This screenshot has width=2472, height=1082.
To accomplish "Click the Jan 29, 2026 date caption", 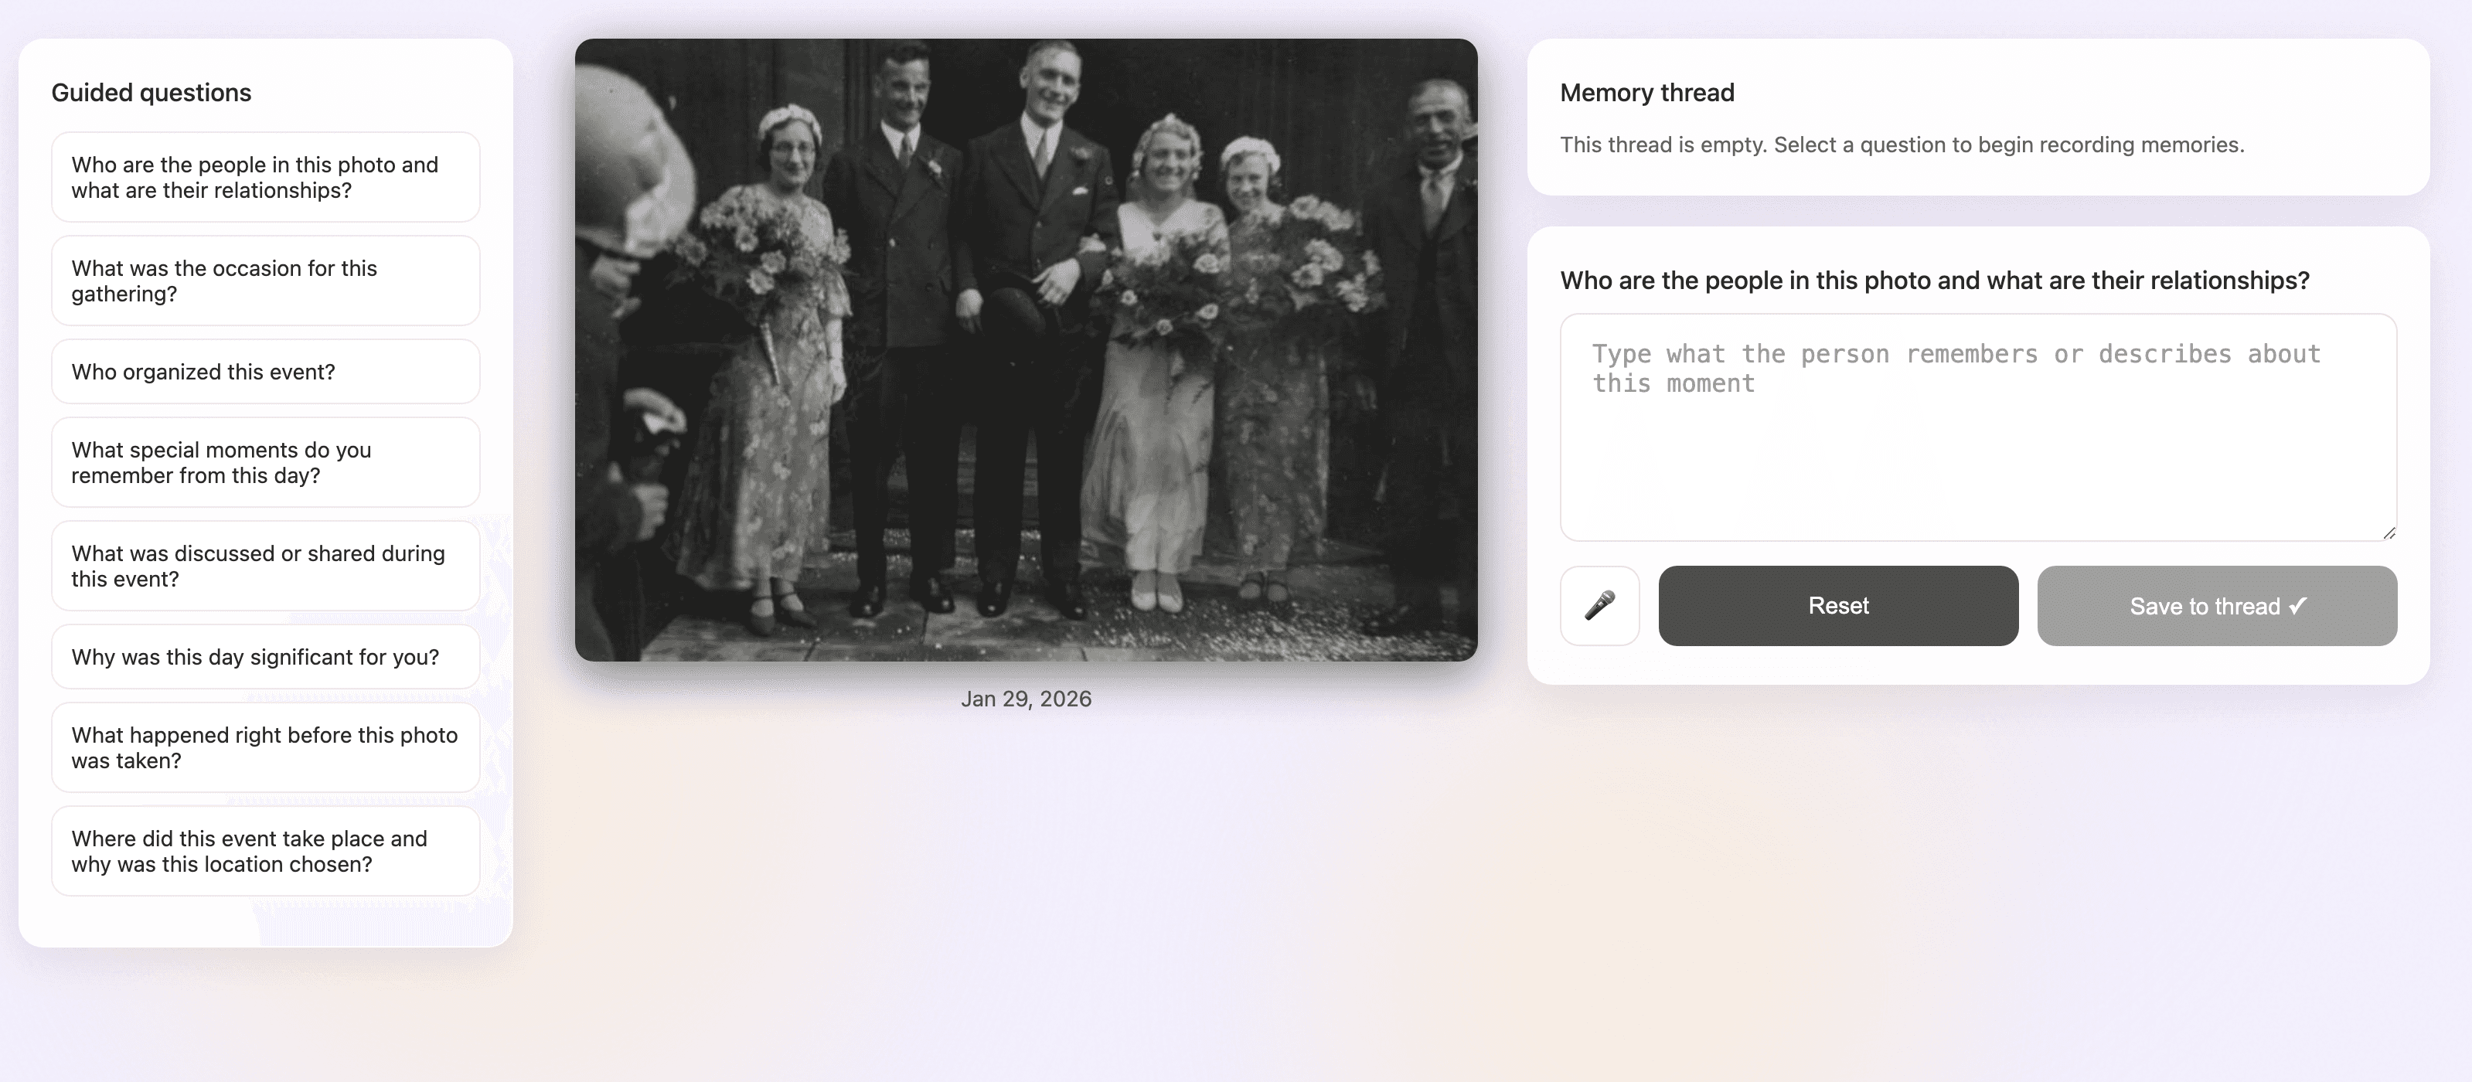I will tap(1026, 699).
